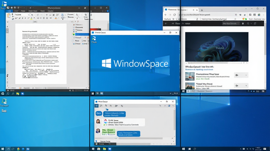Reload the page in the browser
Screen dimensions: 270x151
point(175,15)
